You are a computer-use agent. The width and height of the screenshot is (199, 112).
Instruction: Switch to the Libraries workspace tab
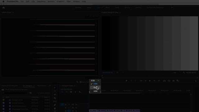tap(138, 7)
